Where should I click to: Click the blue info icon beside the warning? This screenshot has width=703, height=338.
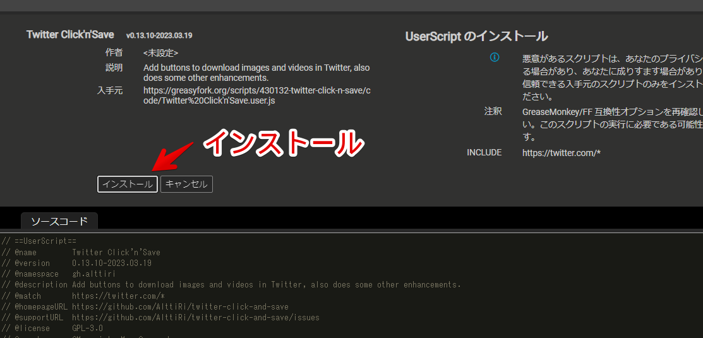click(x=495, y=57)
